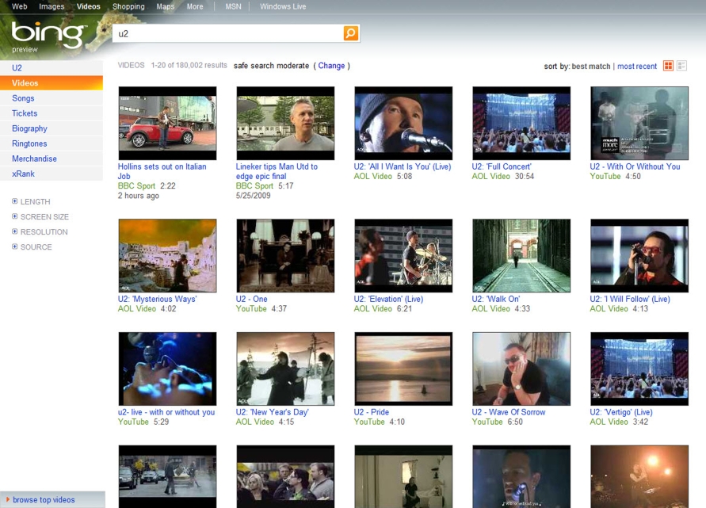Viewport: 706px width, 508px height.
Task: Click U2 - Wave Of Sorrow title link
Action: pos(509,411)
